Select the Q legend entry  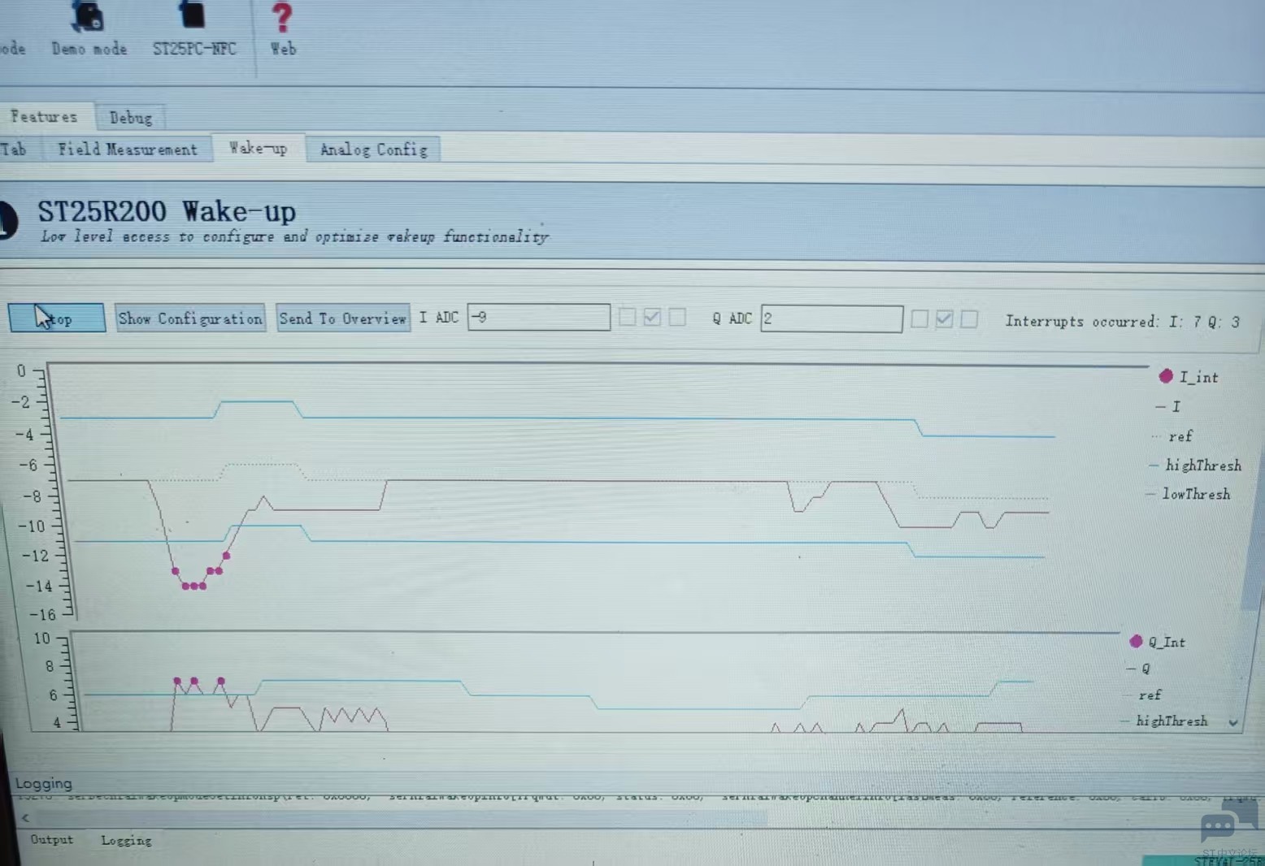[1138, 669]
